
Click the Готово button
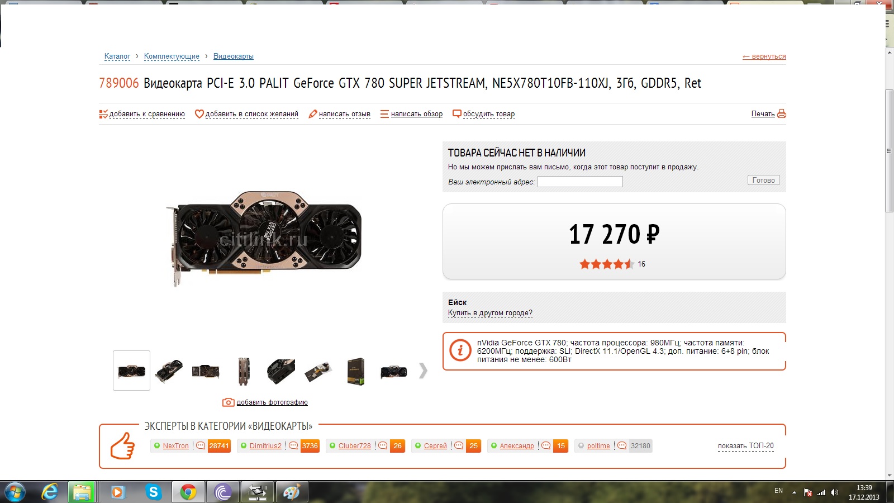763,180
